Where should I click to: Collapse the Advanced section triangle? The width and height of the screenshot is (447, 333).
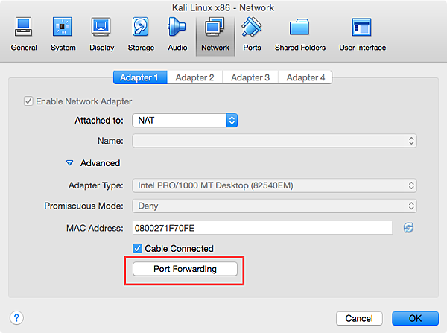[x=69, y=163]
